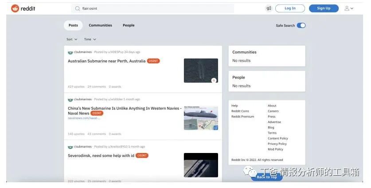The height and width of the screenshot is (188, 371).
Task: Click r/submarines on the China's New Submarine post
Action: (x=82, y=99)
